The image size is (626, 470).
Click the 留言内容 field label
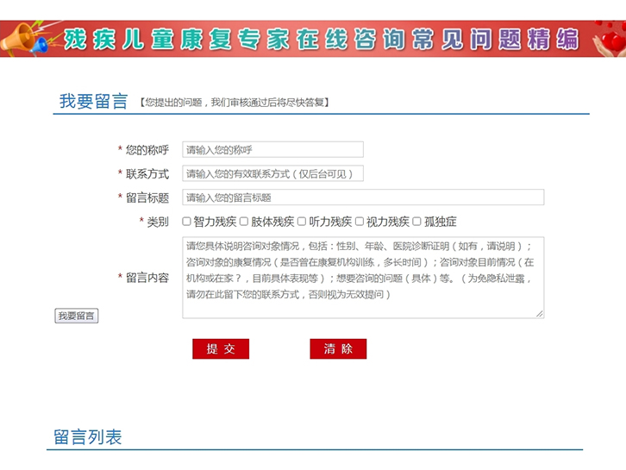[x=147, y=278]
